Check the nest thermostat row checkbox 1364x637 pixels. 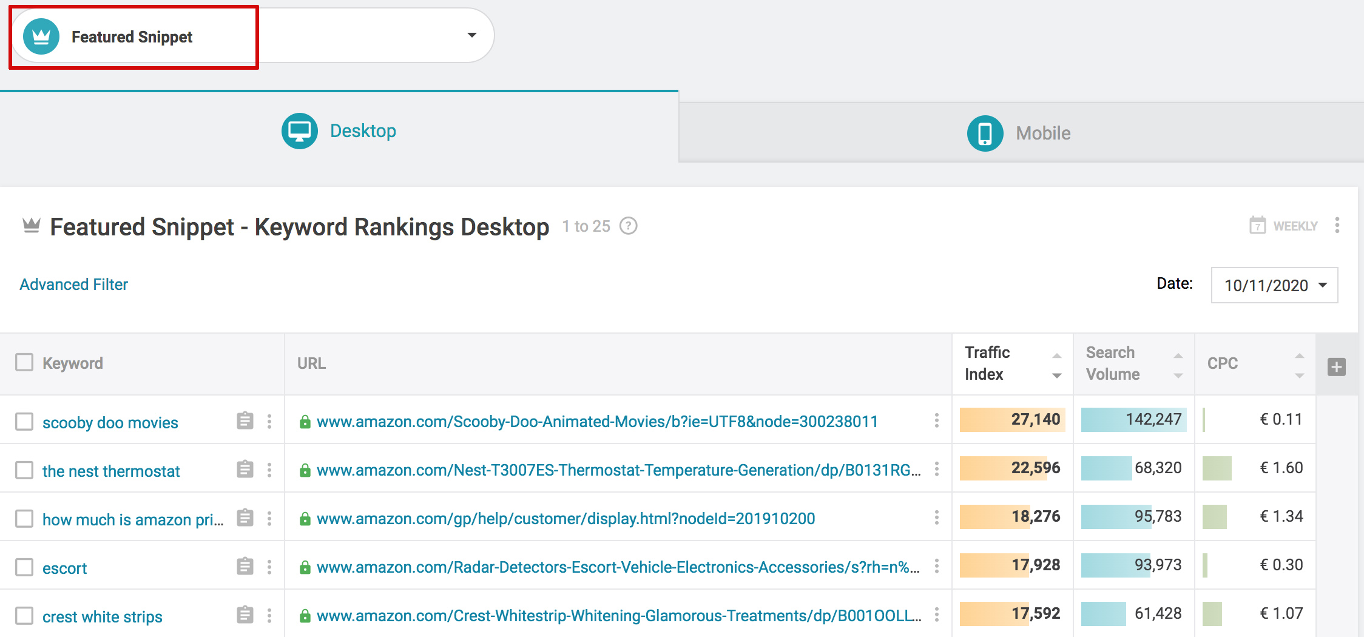pos(24,470)
